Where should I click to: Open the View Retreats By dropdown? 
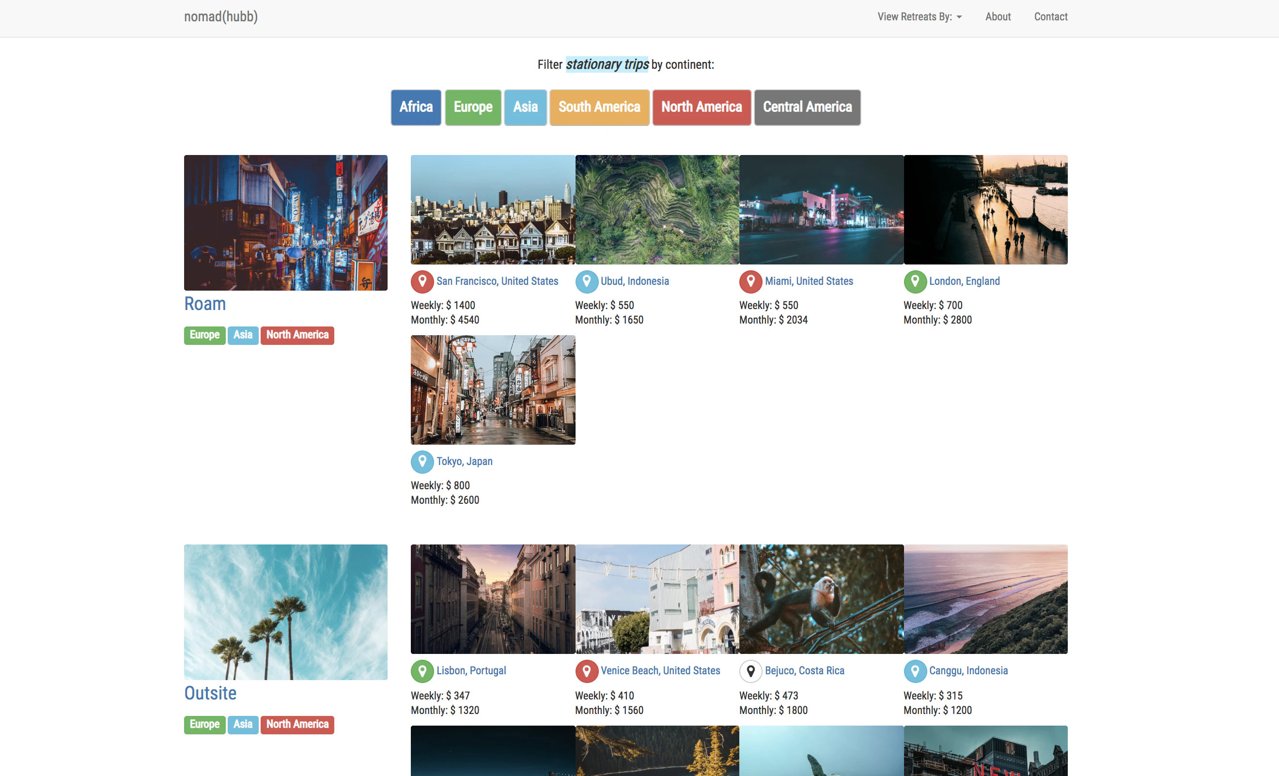tap(919, 16)
